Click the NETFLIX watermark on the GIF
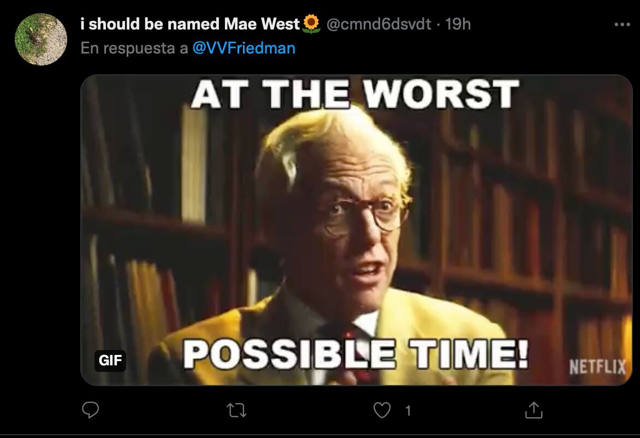 (597, 366)
